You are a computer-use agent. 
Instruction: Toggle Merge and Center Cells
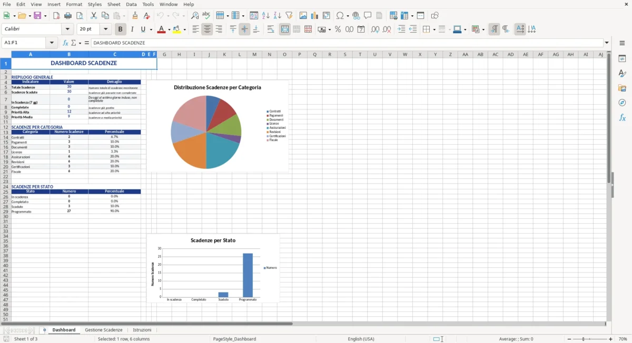(x=285, y=29)
